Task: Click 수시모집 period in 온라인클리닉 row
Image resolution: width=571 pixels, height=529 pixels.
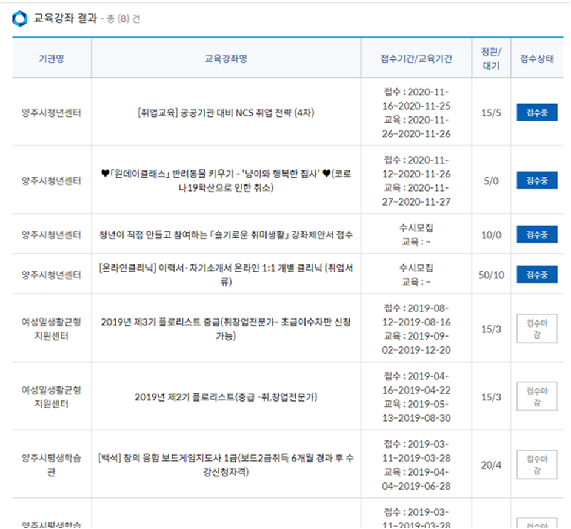Action: pos(416,268)
